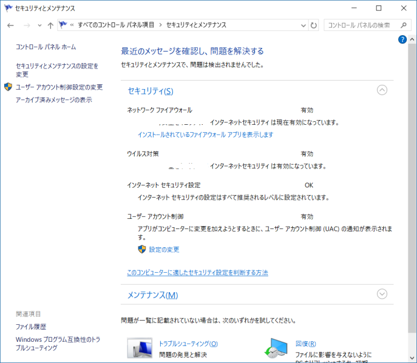417x363 pixels.
Task: Open インストールされているファイアウォール アプリを表示します link
Action: 205,135
